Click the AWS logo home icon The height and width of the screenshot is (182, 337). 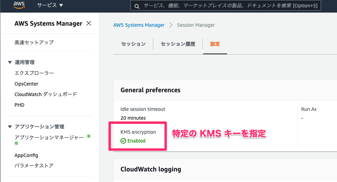pyautogui.click(x=19, y=5)
